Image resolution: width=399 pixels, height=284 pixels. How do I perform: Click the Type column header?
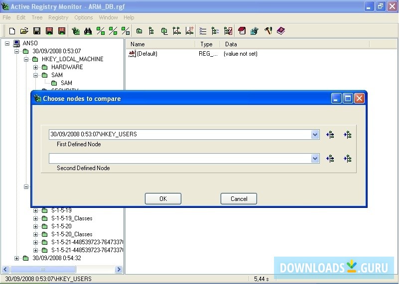[207, 44]
